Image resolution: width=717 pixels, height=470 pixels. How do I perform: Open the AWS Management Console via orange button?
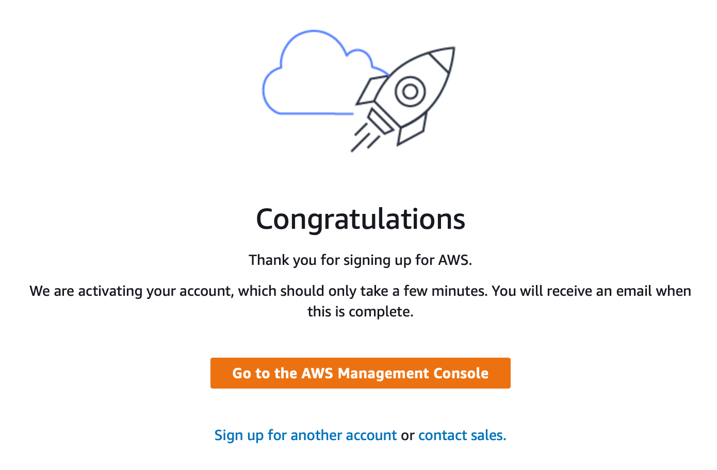pyautogui.click(x=360, y=373)
